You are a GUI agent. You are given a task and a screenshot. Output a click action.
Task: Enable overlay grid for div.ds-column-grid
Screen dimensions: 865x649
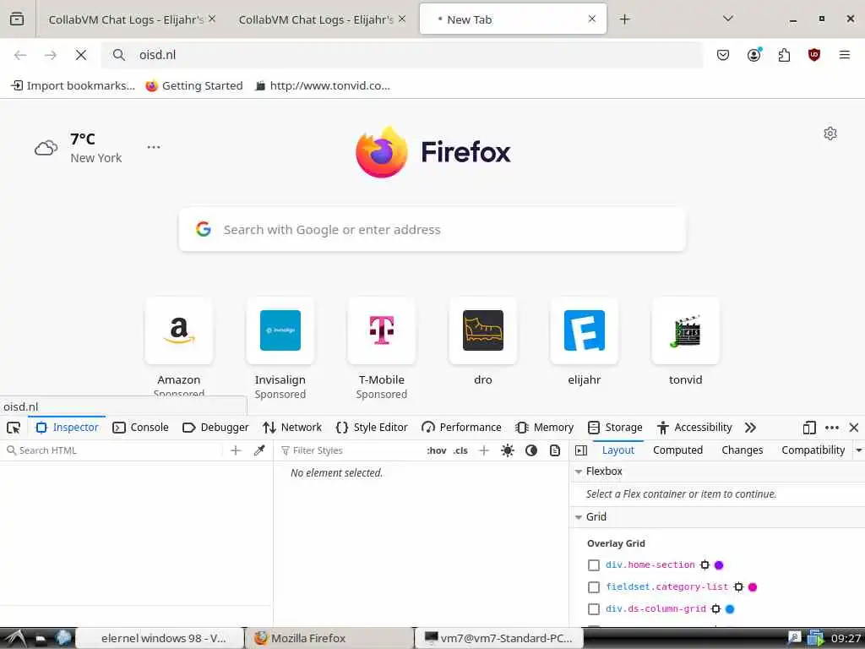pos(594,609)
